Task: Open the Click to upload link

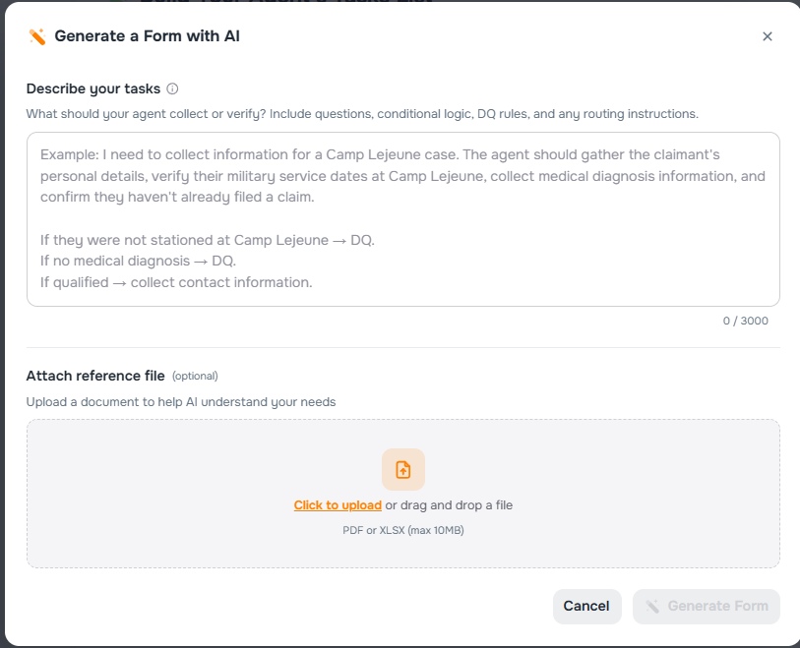Action: pos(338,504)
